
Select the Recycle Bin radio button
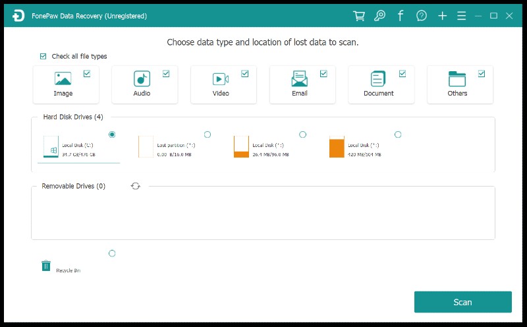click(112, 253)
